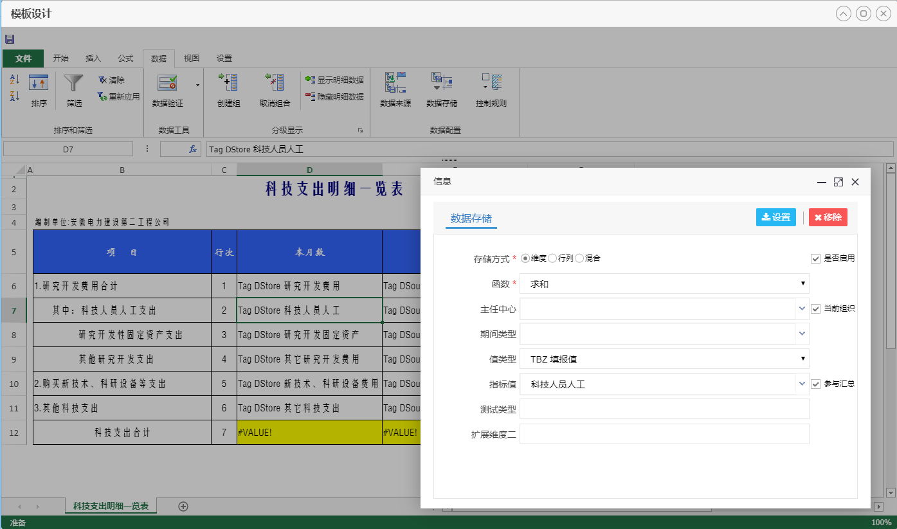
Task: Switch to 插入 ribbon tab
Action: click(x=93, y=58)
